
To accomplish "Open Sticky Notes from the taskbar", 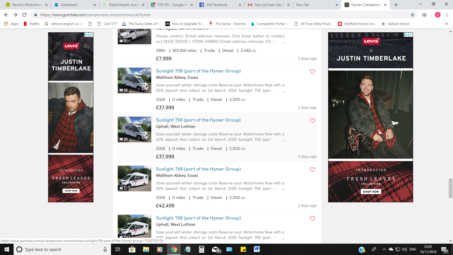I will coord(243,249).
